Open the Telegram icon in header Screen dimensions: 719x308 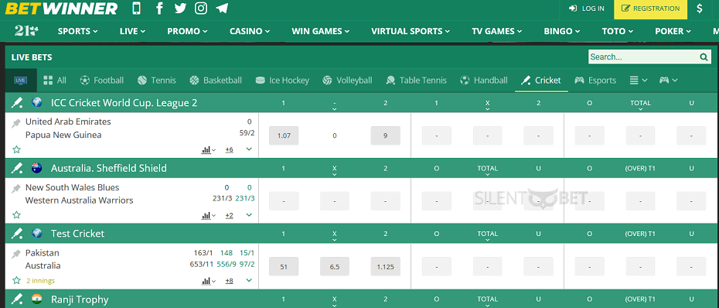click(x=223, y=8)
